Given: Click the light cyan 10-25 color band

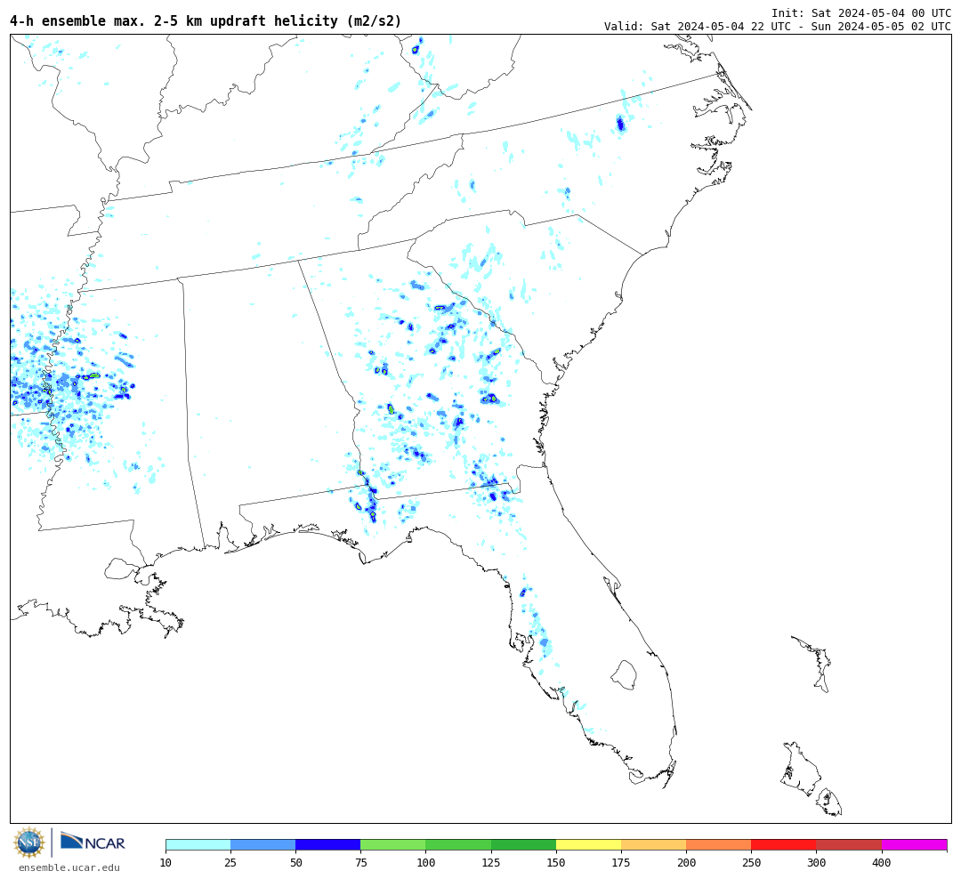Looking at the screenshot, I should [198, 844].
